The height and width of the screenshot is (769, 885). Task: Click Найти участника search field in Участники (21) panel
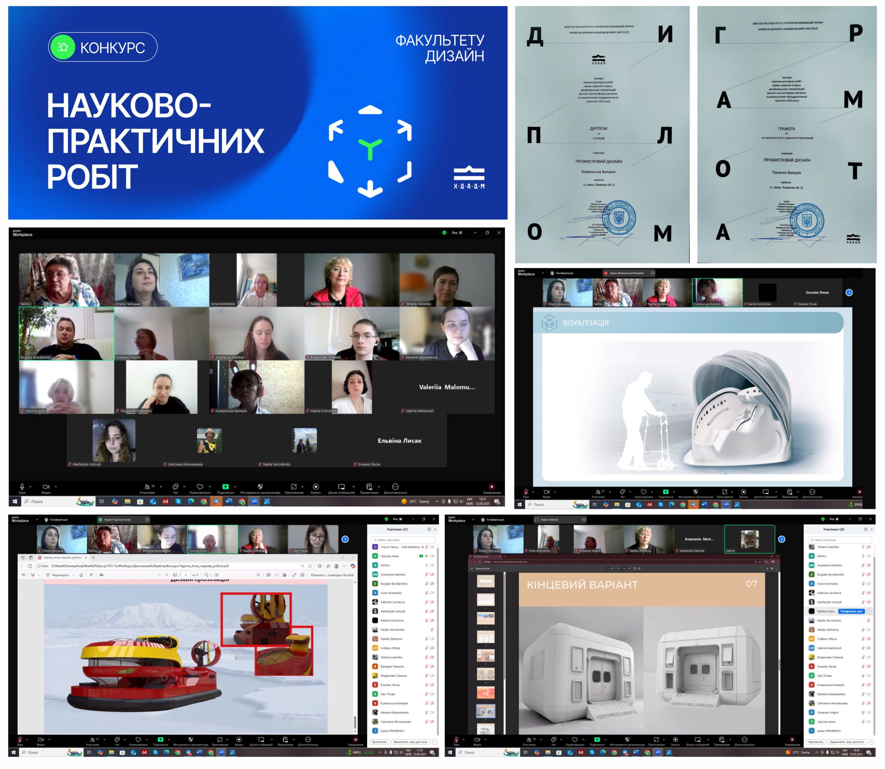point(403,540)
